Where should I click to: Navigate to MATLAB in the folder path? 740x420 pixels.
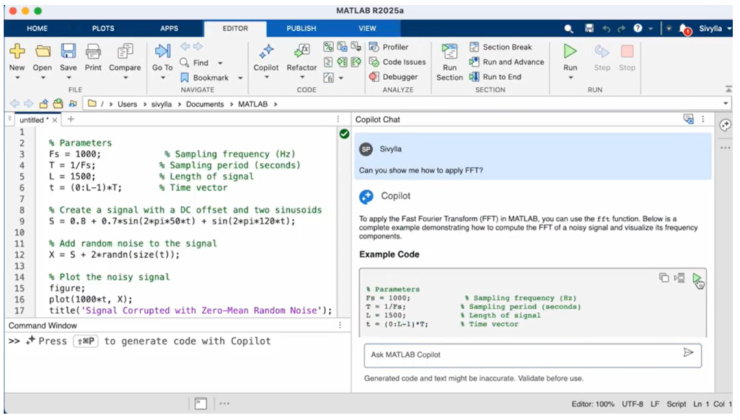[252, 104]
